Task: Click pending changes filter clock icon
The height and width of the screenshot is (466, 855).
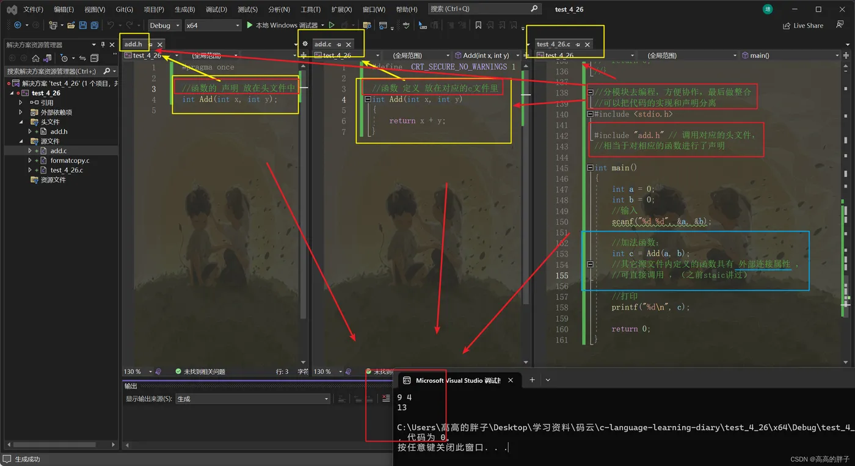Action: tap(64, 58)
